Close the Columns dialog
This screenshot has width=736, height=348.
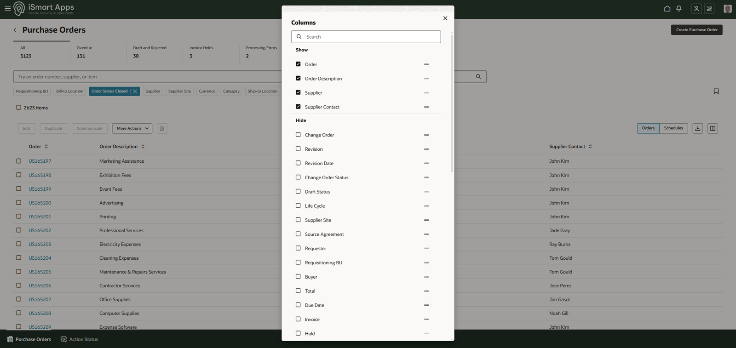click(x=445, y=18)
